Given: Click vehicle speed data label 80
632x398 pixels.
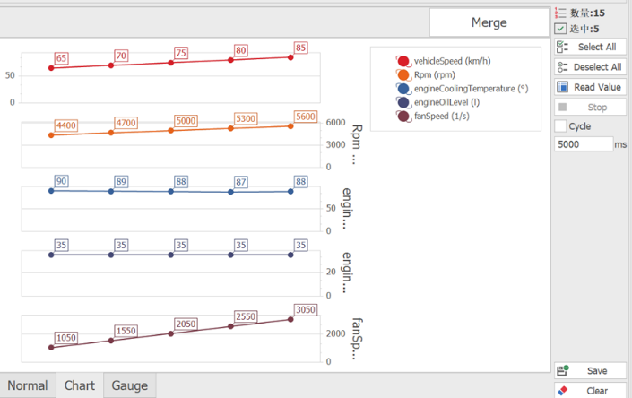Looking at the screenshot, I should tap(241, 50).
